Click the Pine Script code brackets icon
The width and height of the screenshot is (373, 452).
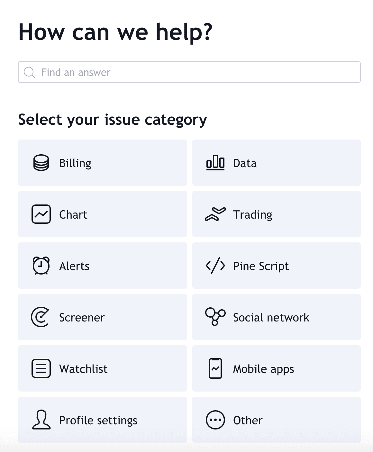click(215, 266)
